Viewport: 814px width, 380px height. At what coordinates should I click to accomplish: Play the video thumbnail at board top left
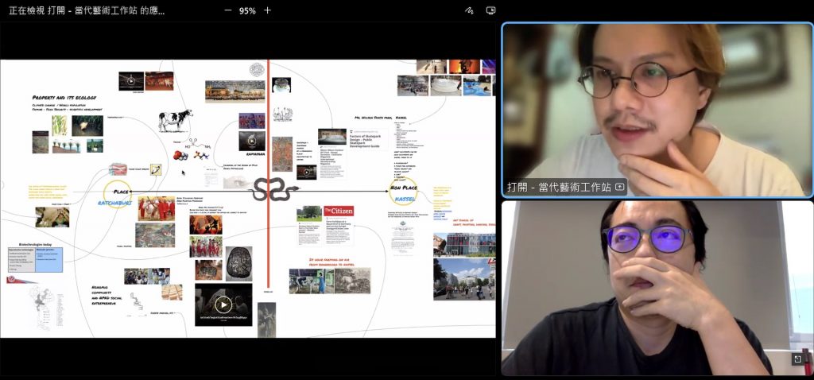click(131, 80)
